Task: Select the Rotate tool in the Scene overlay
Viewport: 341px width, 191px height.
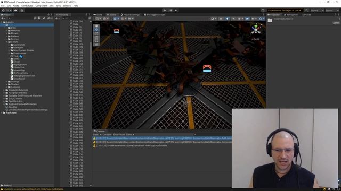Action: (x=96, y=33)
